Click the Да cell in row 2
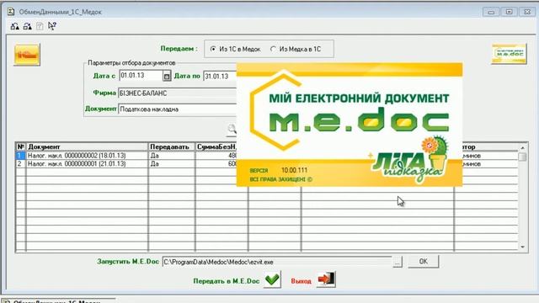 (x=172, y=164)
